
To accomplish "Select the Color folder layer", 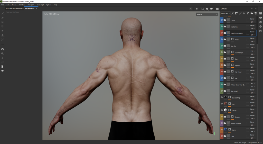I will click(x=238, y=136).
